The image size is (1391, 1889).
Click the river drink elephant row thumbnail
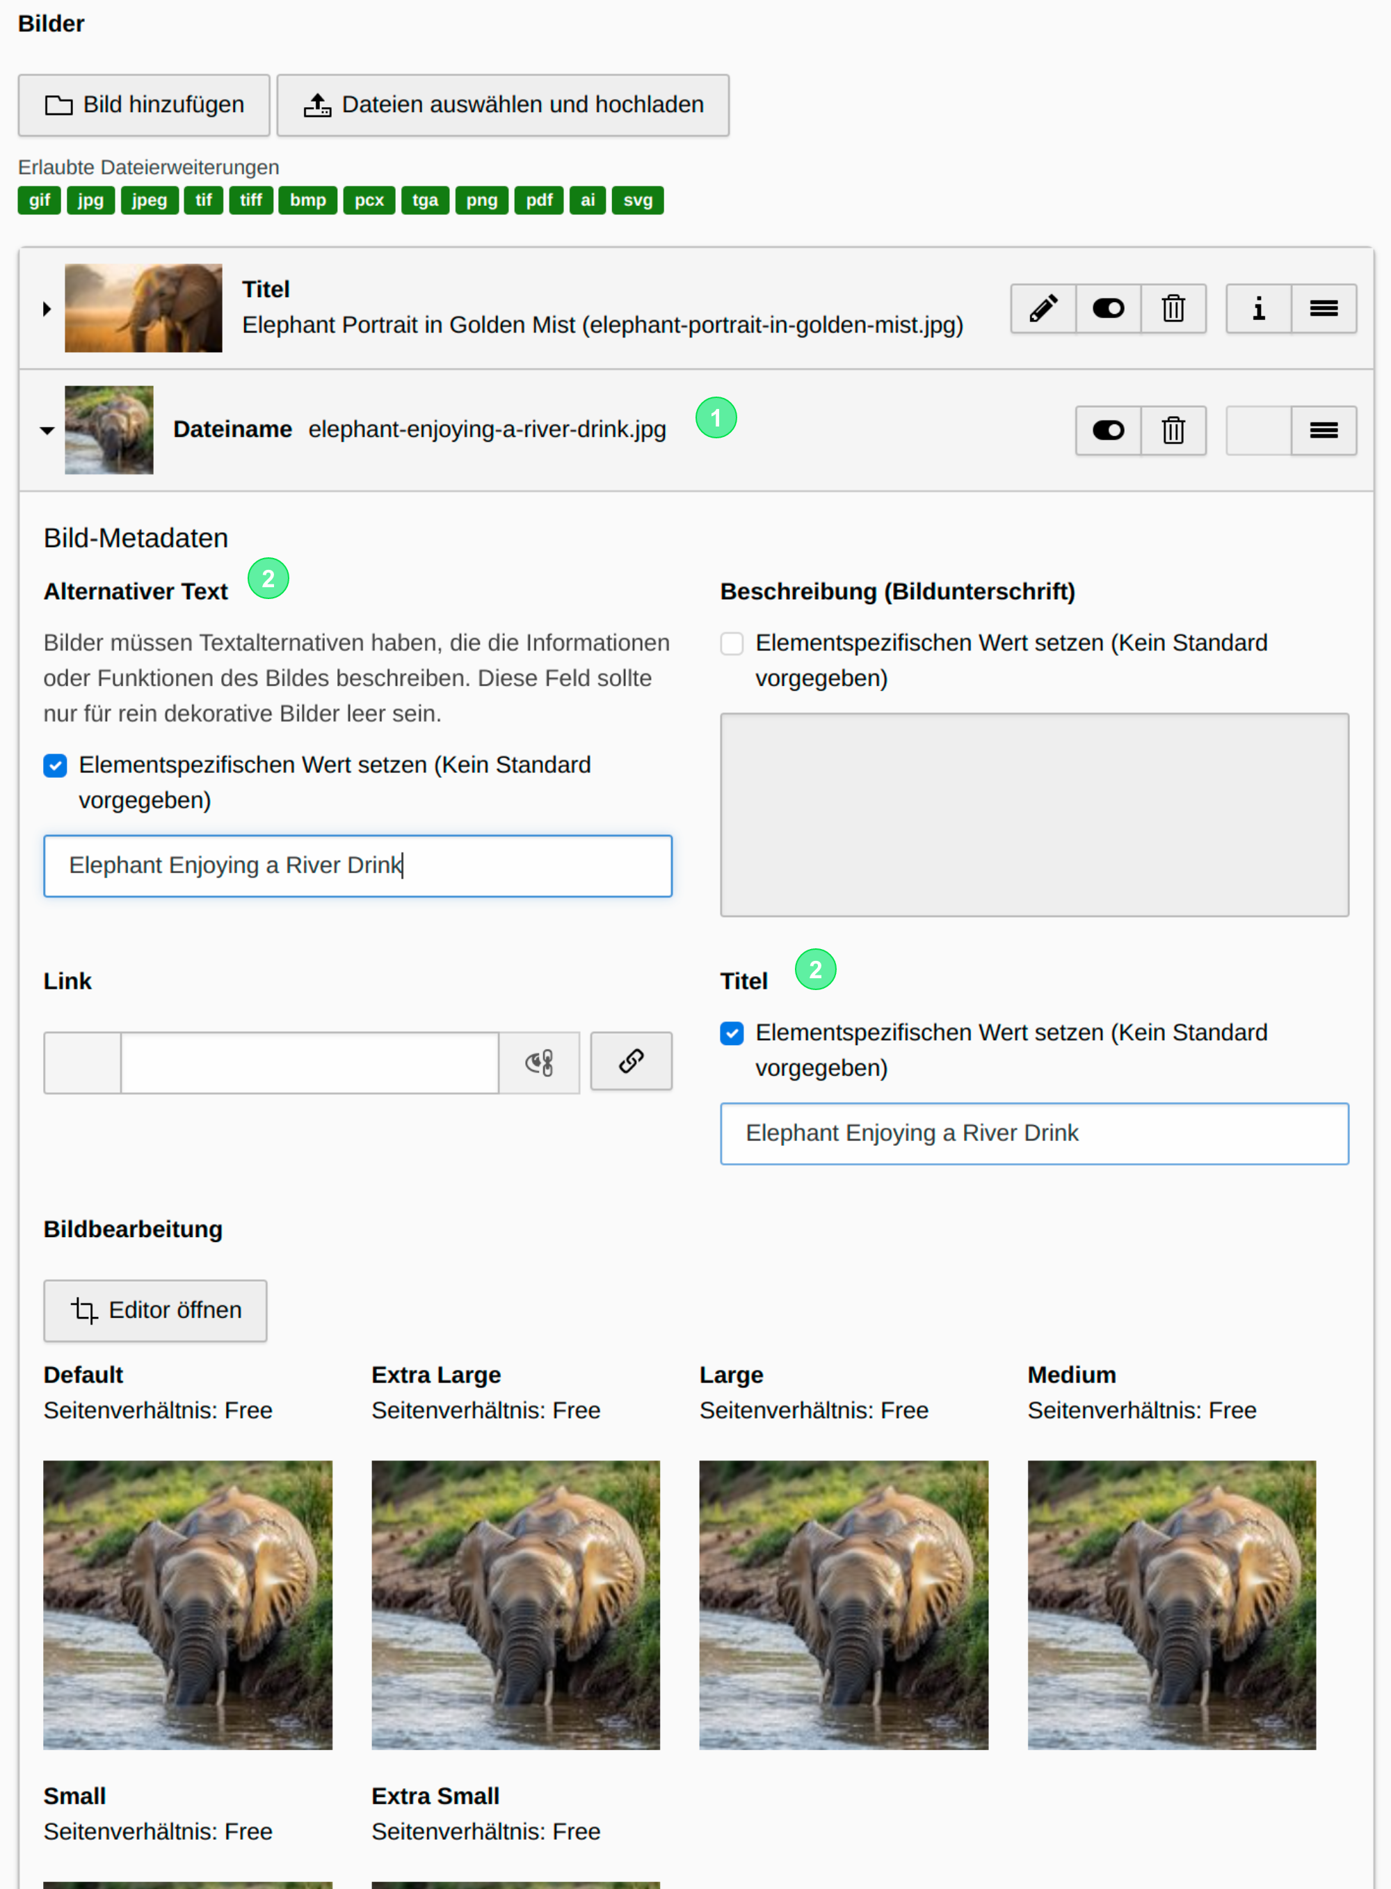point(109,431)
